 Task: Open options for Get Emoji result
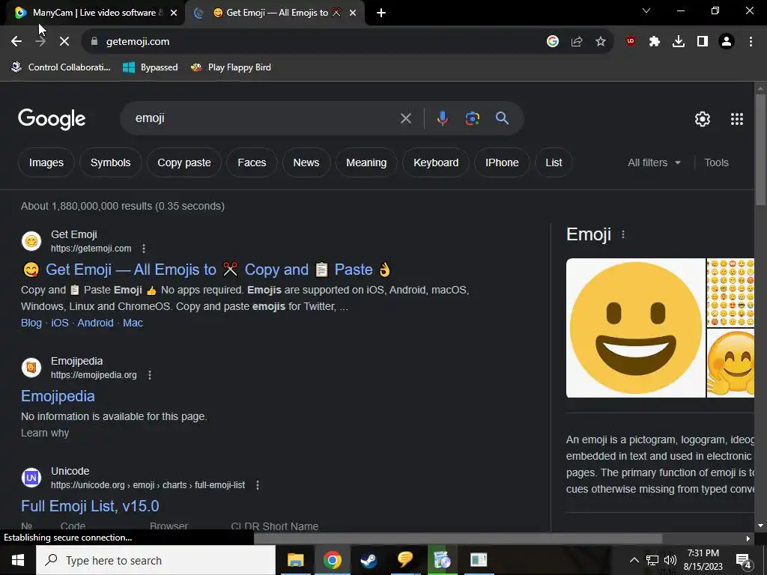[144, 249]
